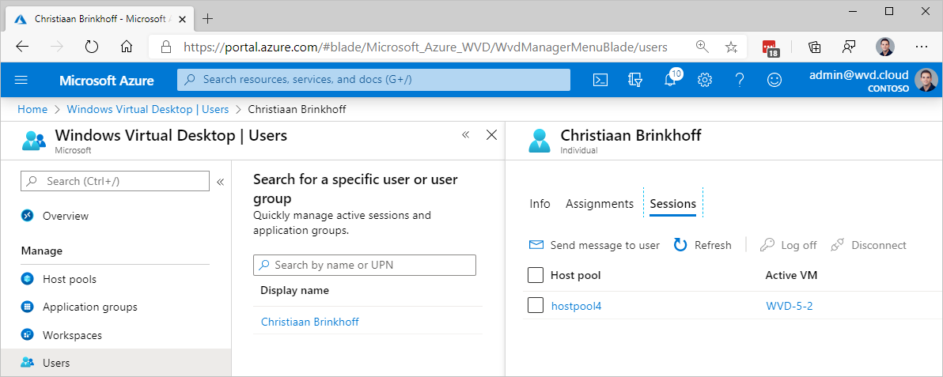The width and height of the screenshot is (943, 377).
Task: Switch to the Assignments tab
Action: pos(599,204)
